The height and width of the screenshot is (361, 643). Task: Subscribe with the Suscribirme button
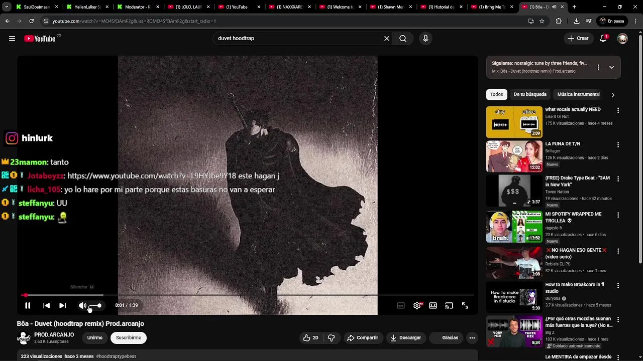point(129,338)
